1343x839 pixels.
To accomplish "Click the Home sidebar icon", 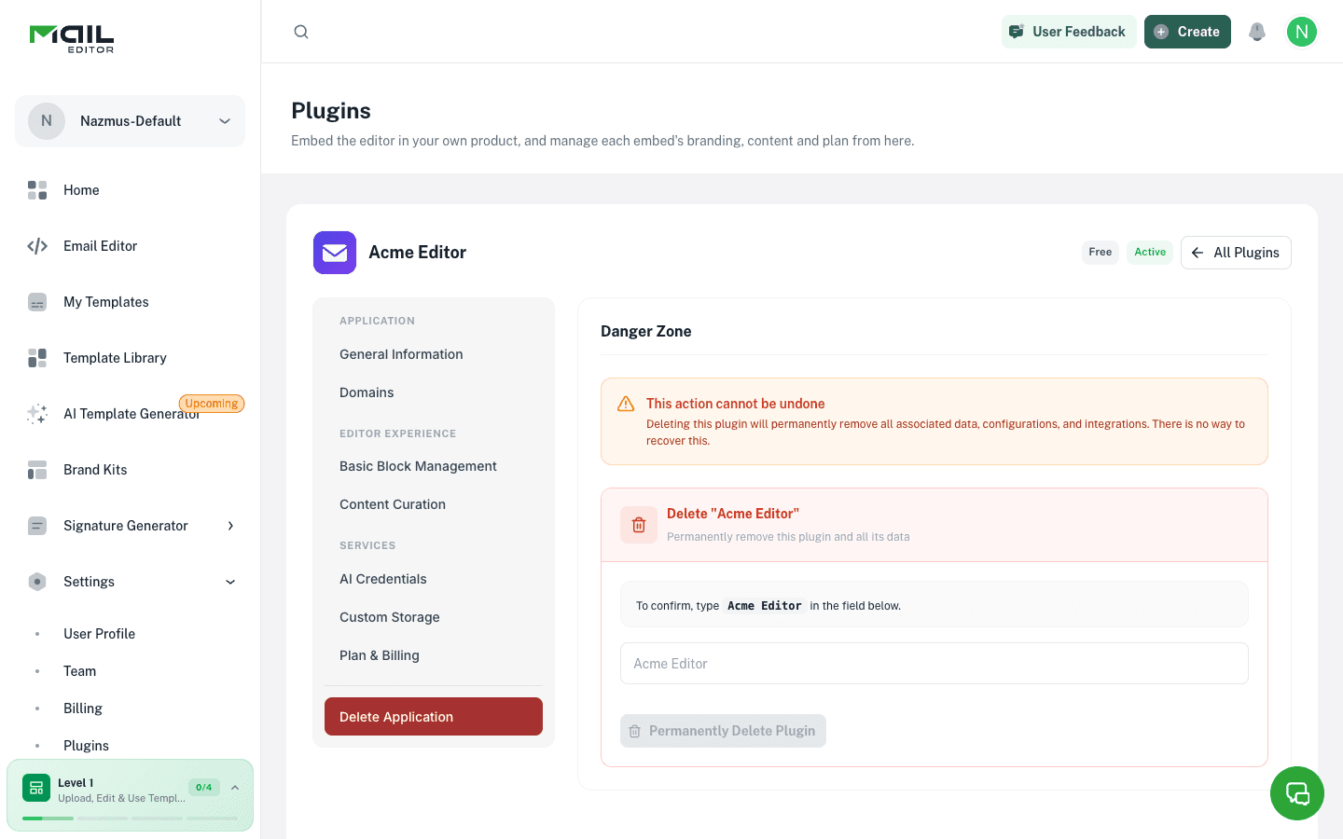I will pos(37,190).
